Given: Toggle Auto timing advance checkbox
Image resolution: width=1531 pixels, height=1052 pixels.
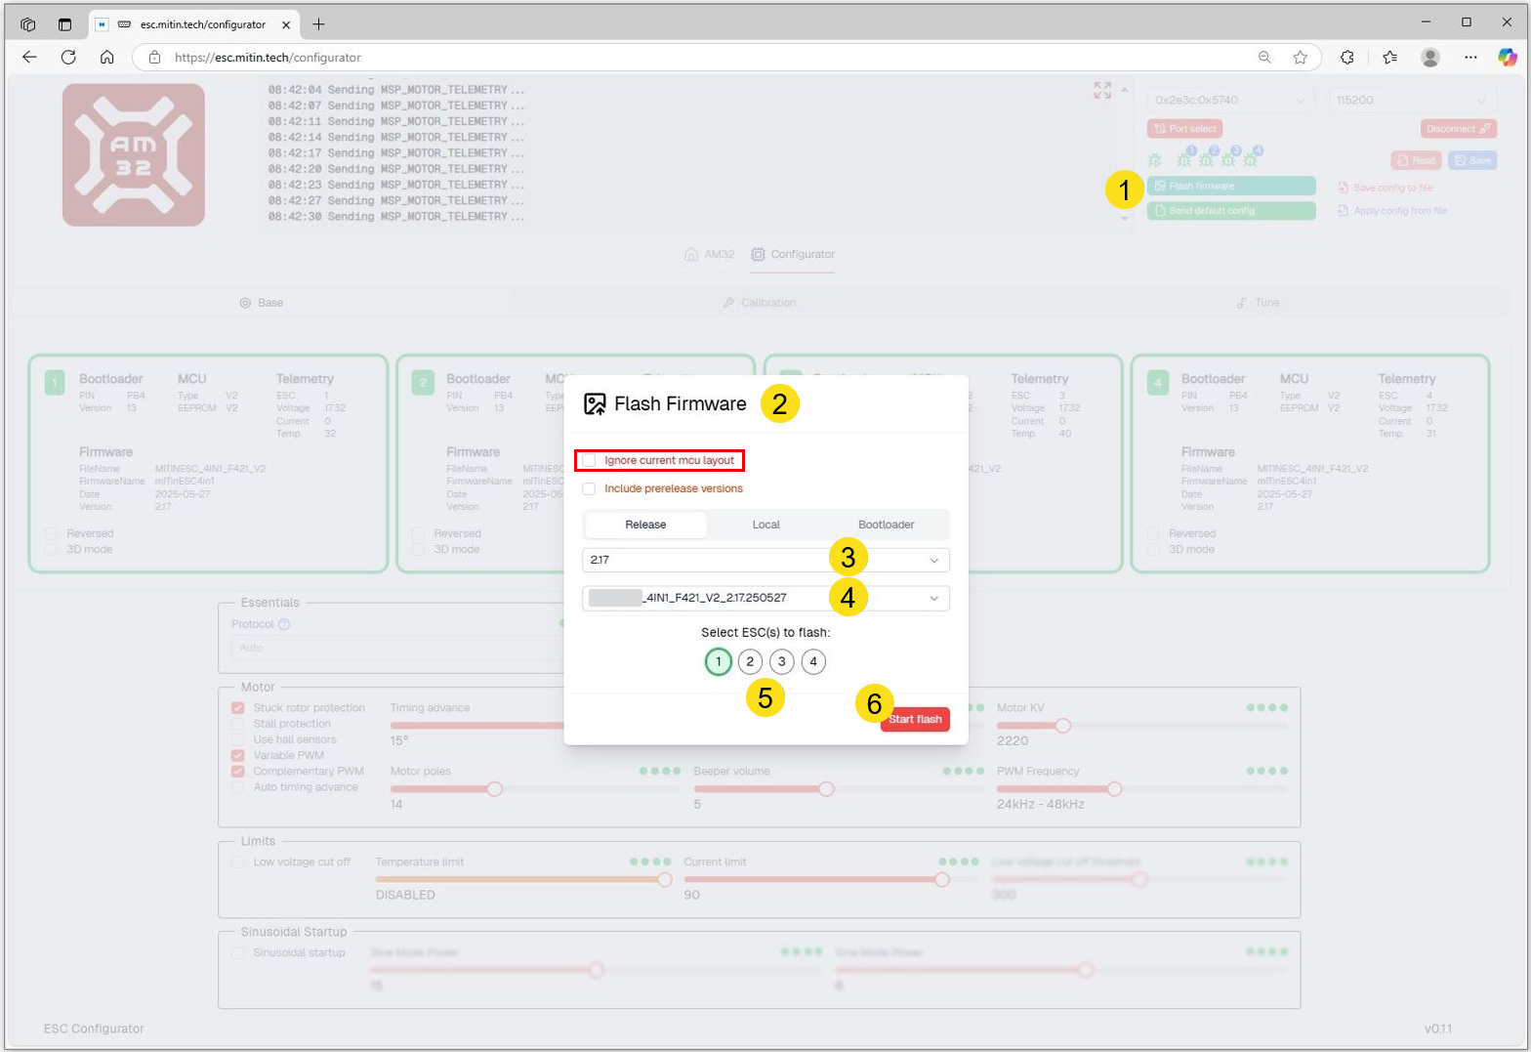Looking at the screenshot, I should click(238, 787).
